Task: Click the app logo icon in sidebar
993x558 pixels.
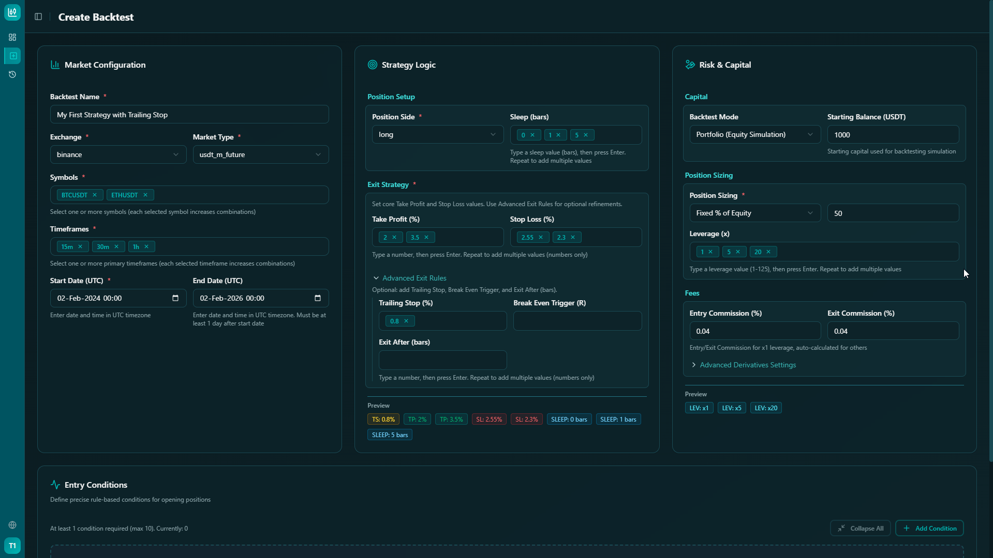Action: point(12,12)
